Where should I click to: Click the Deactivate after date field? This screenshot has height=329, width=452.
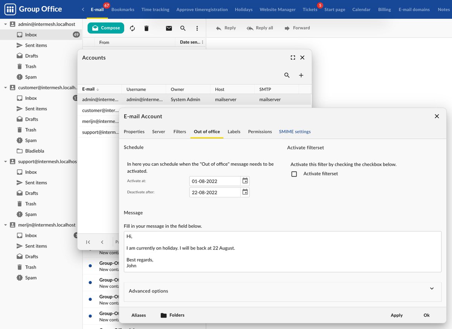coord(215,192)
